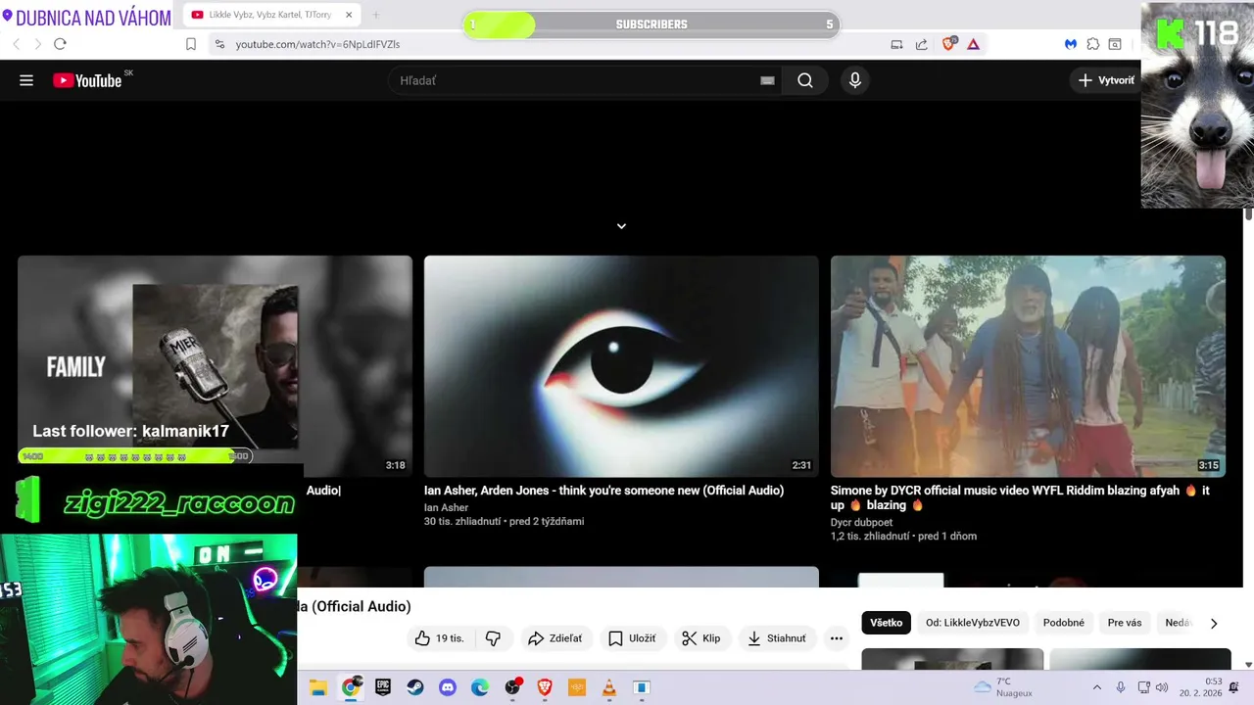Viewport: 1254px width, 705px height.
Task: Install app icon in the address bar
Action: click(x=896, y=44)
